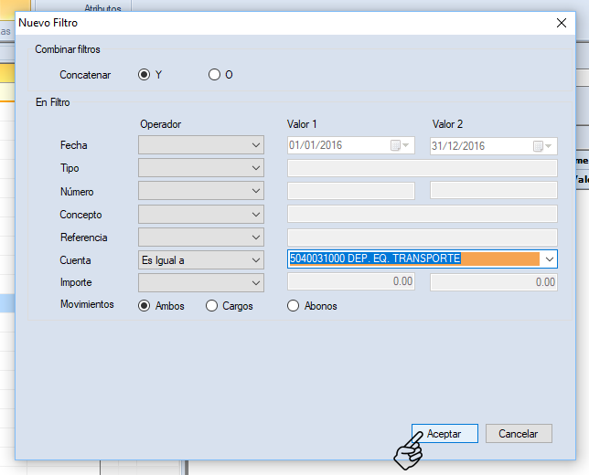The image size is (589, 475).
Task: Expand the Importe operator dropdown
Action: [x=255, y=282]
